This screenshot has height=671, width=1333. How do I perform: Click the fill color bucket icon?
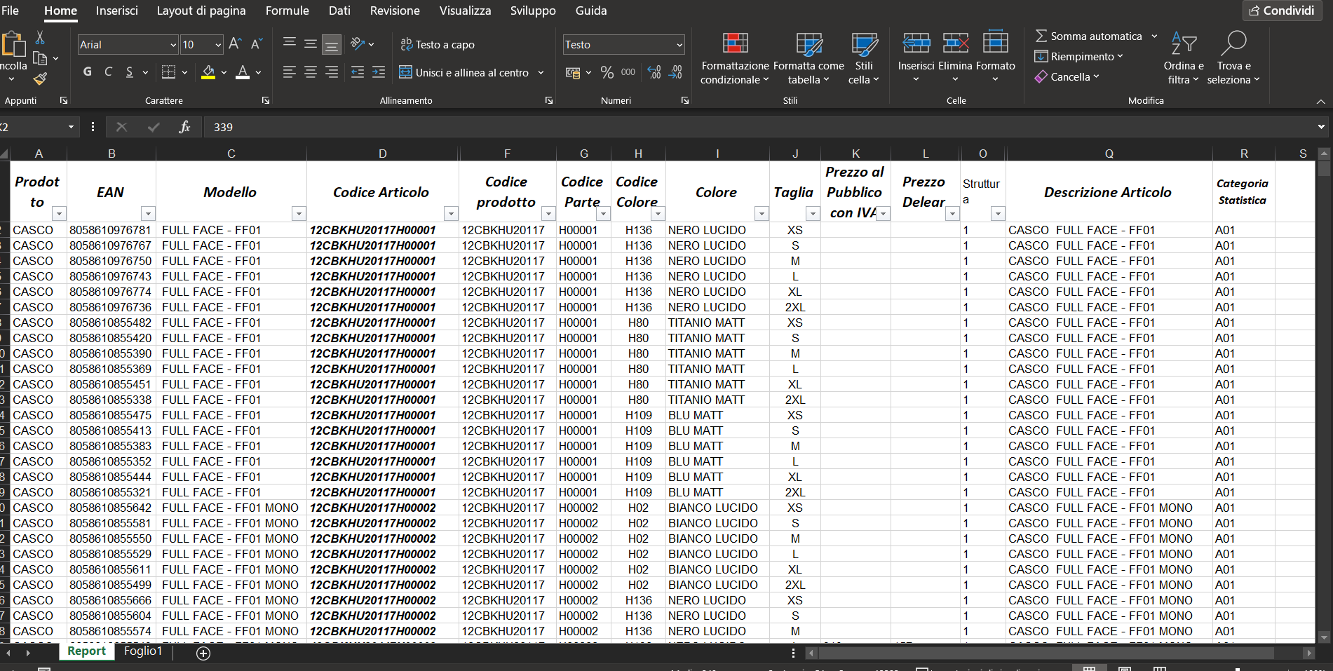click(208, 72)
